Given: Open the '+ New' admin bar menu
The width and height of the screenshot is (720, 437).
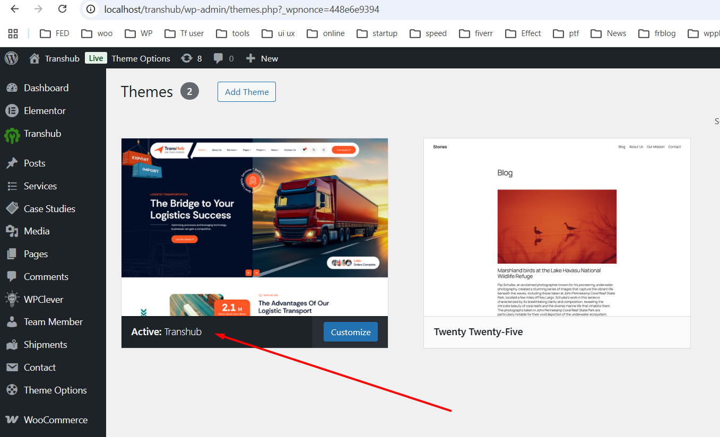Looking at the screenshot, I should pos(262,58).
